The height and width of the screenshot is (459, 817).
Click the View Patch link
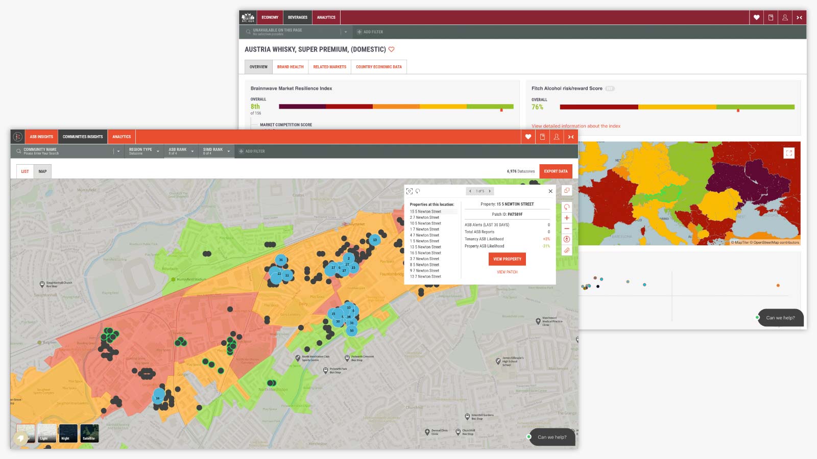point(507,272)
